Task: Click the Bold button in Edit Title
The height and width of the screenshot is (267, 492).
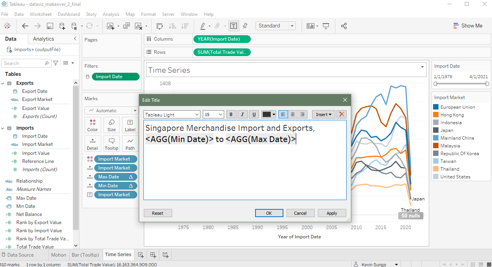Action: click(231, 115)
